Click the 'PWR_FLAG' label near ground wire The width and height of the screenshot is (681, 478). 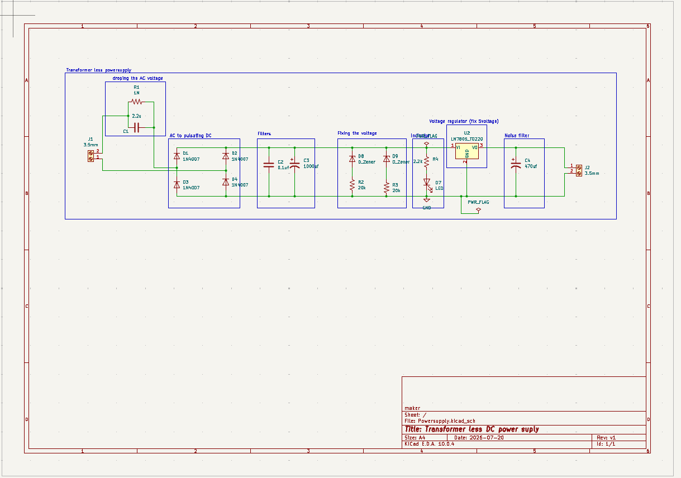coord(478,203)
